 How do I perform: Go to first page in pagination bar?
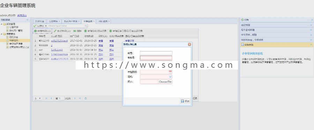pyautogui.click(x=46, y=98)
